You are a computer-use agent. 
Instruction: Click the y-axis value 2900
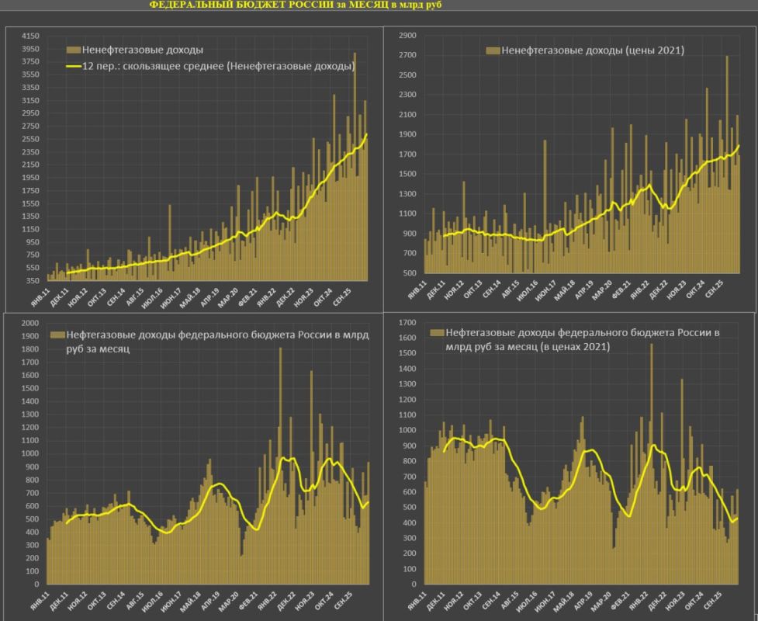[x=407, y=36]
